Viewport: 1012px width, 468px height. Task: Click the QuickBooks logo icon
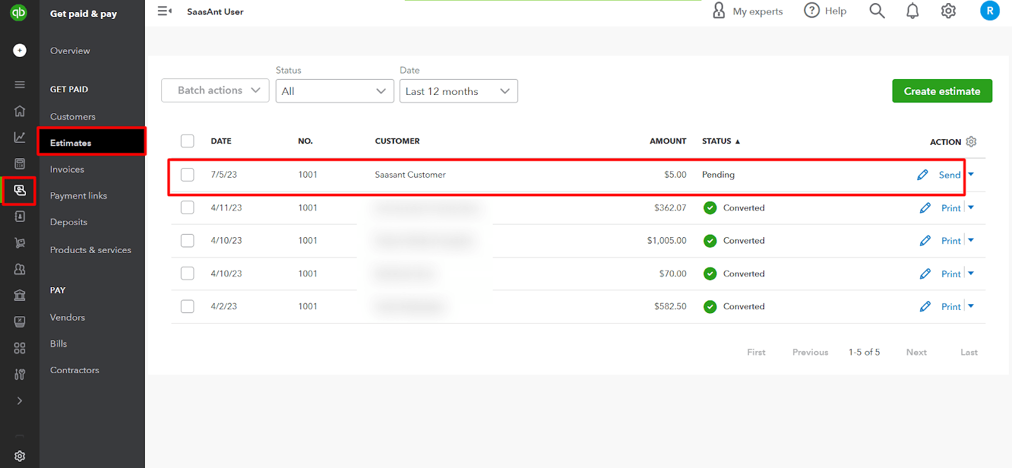coord(19,12)
